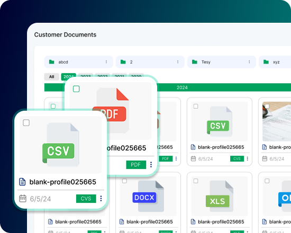Click the folder icon next to folder 2
Viewport: 291px width, 233px height.
(x=123, y=62)
